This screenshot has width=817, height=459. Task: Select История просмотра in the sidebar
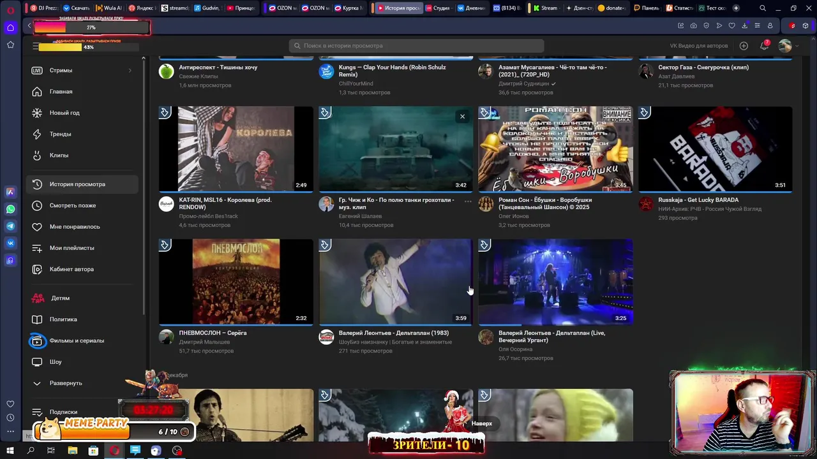(x=82, y=184)
